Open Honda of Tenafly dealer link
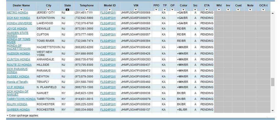Screen dimensions: 280x120 [x=17, y=82]
